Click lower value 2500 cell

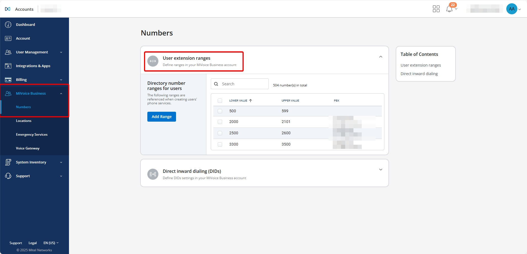[234, 133]
